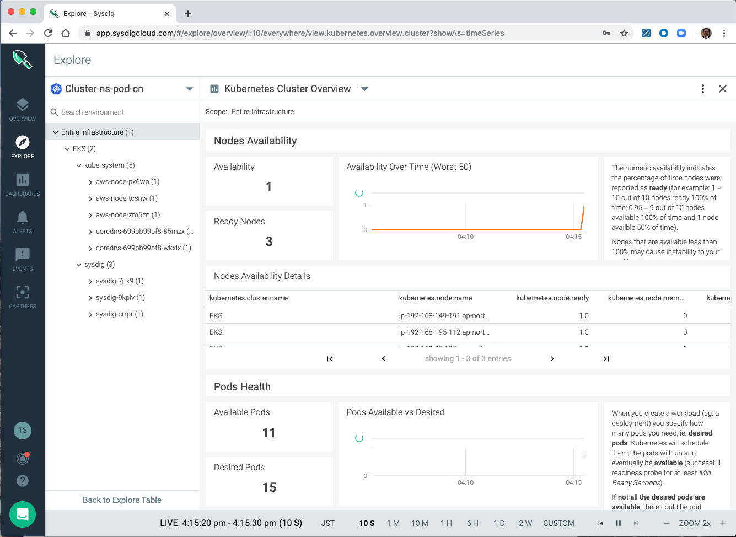Close the Kubernetes Cluster Overview panel
The width and height of the screenshot is (736, 537).
coord(723,89)
